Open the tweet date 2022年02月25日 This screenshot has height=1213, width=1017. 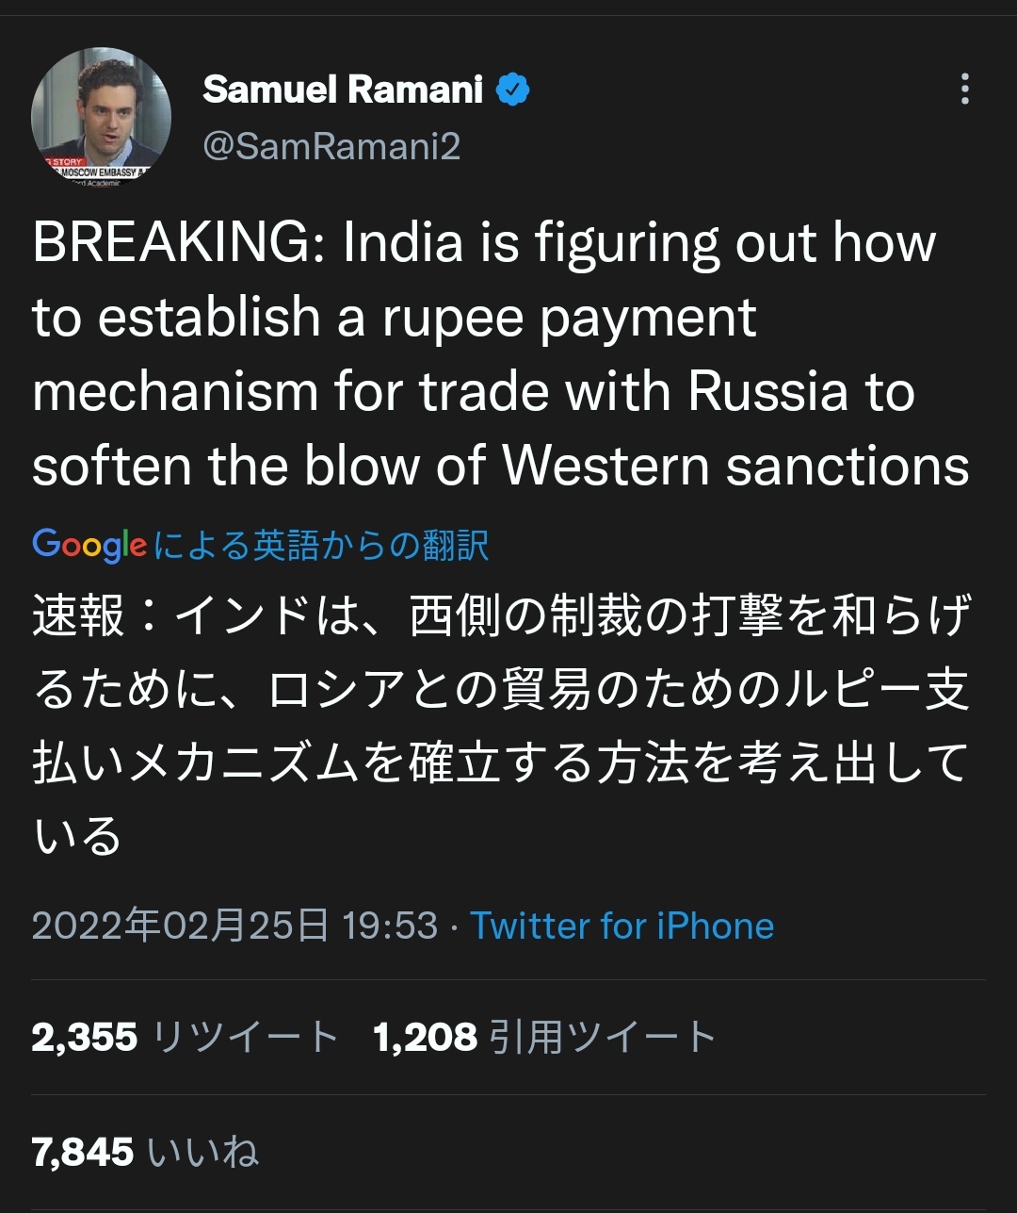[x=180, y=926]
